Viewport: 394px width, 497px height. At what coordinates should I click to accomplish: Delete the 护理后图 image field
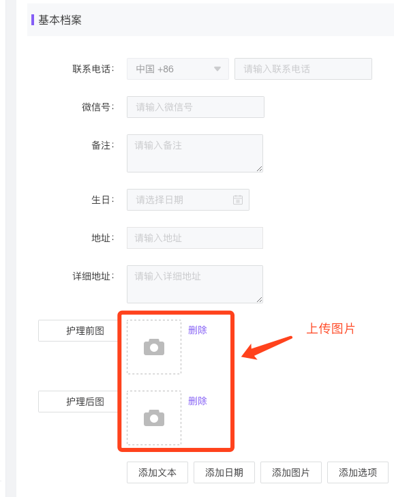pos(198,401)
